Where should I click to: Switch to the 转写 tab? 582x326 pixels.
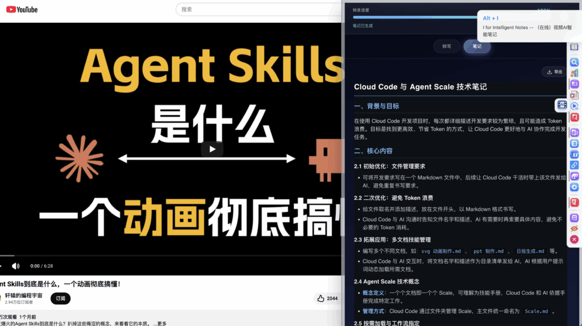pyautogui.click(x=447, y=47)
